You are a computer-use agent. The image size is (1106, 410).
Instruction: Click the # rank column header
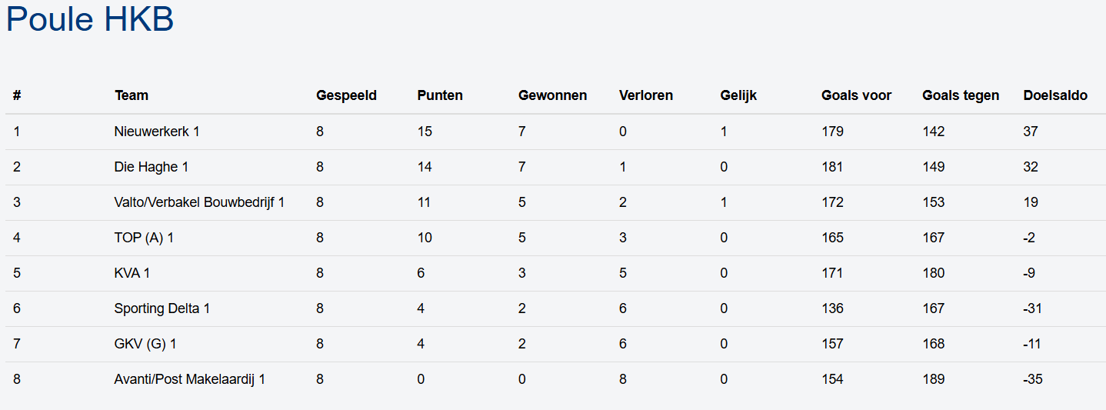pos(17,95)
